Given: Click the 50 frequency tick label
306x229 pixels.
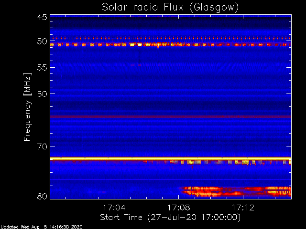Looking at the screenshot, I should (42, 42).
